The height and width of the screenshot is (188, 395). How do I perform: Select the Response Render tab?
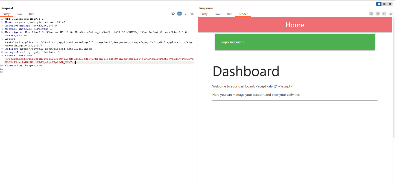click(243, 14)
